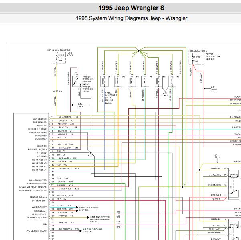Viewport: 241px width, 240px height.
Task: Click the "A/C SELECT" pin label
Action: click(40, 211)
